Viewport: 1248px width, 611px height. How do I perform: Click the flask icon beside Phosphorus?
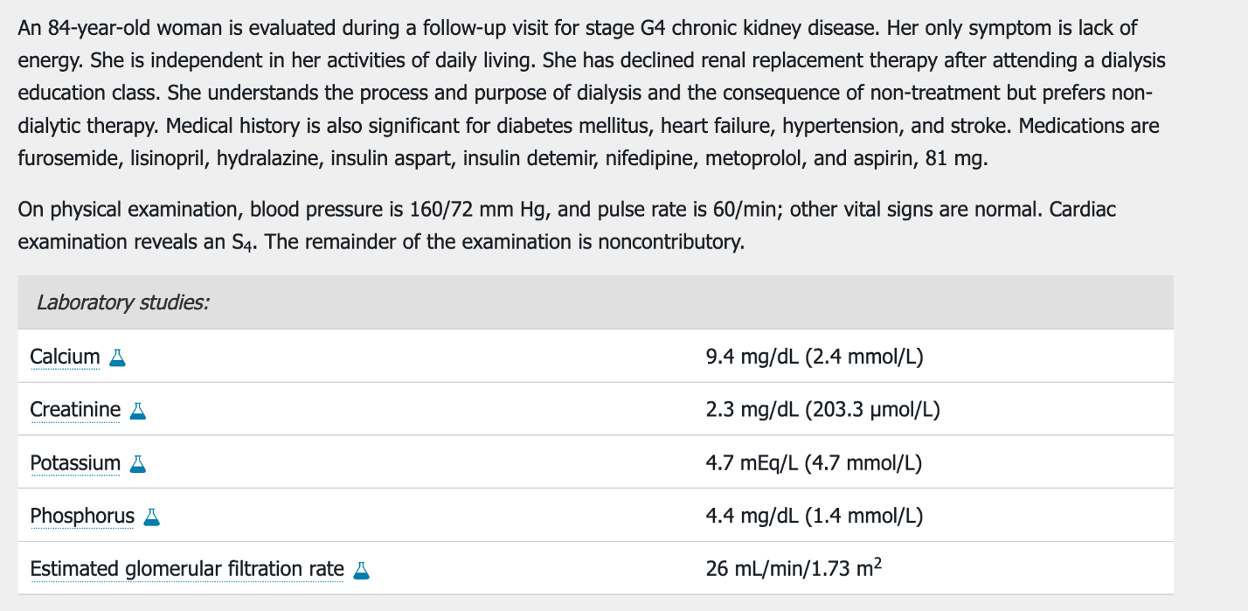click(152, 517)
